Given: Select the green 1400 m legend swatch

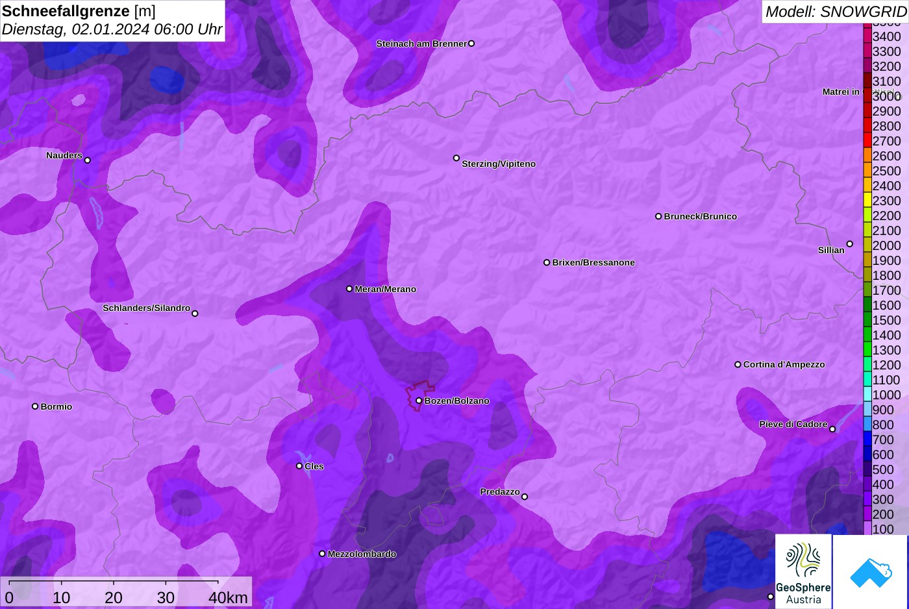Looking at the screenshot, I should pyautogui.click(x=867, y=335).
